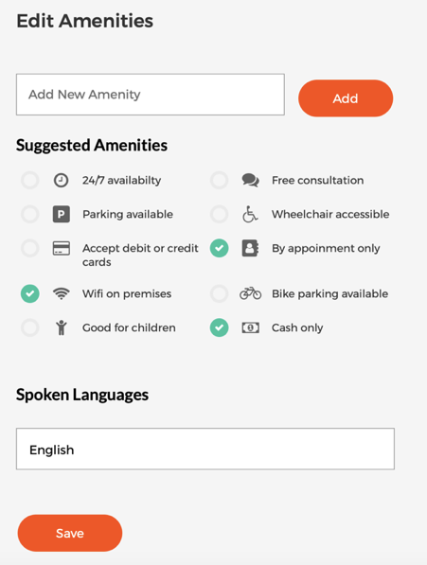Screen dimensions: 427x565
Task: Enable 24/7 availabilty checkbox
Action: coord(30,180)
